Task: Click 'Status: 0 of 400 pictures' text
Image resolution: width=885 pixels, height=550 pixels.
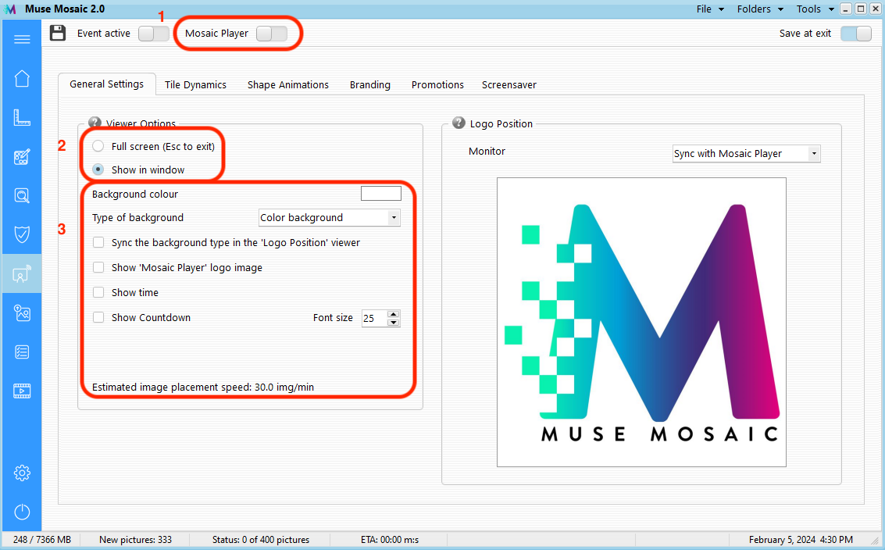Action: [x=261, y=540]
